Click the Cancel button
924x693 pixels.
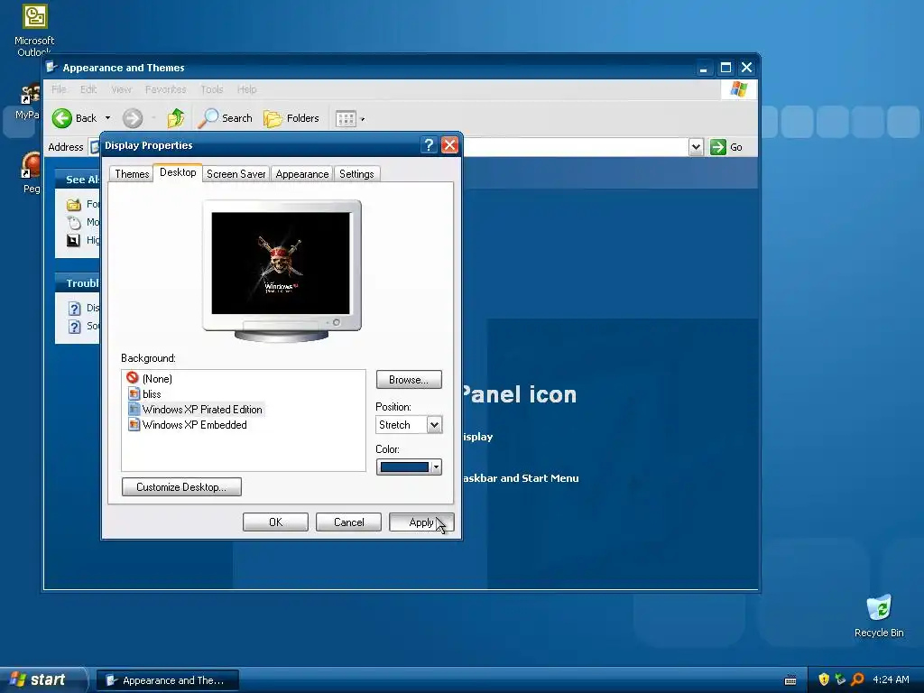(x=349, y=522)
